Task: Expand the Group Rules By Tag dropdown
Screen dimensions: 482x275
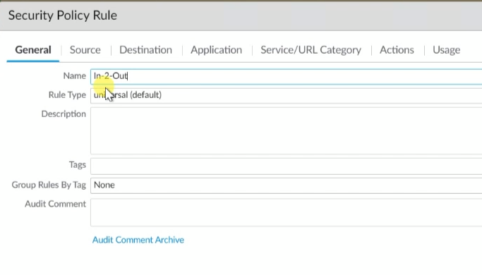Action: point(287,185)
